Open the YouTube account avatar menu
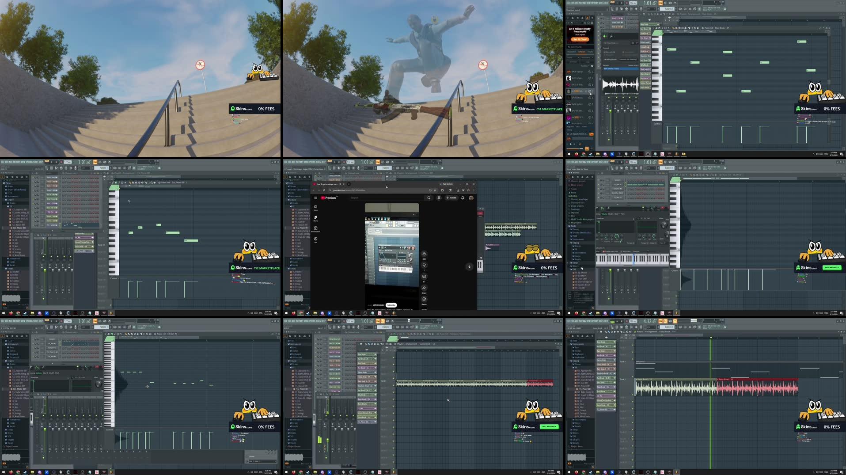 pyautogui.click(x=471, y=198)
